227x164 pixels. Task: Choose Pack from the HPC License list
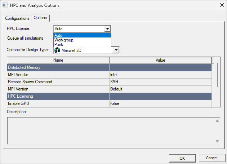[83, 45]
